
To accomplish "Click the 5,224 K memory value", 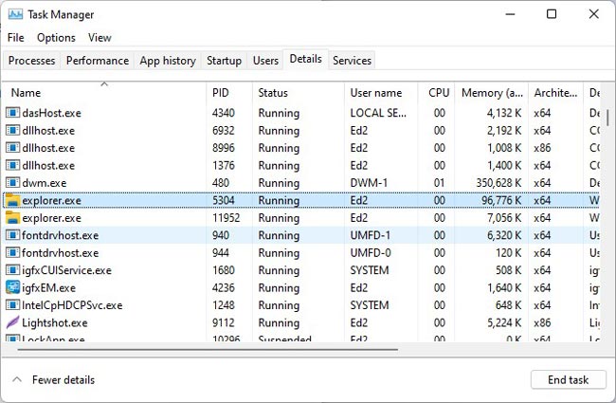I will 504,322.
